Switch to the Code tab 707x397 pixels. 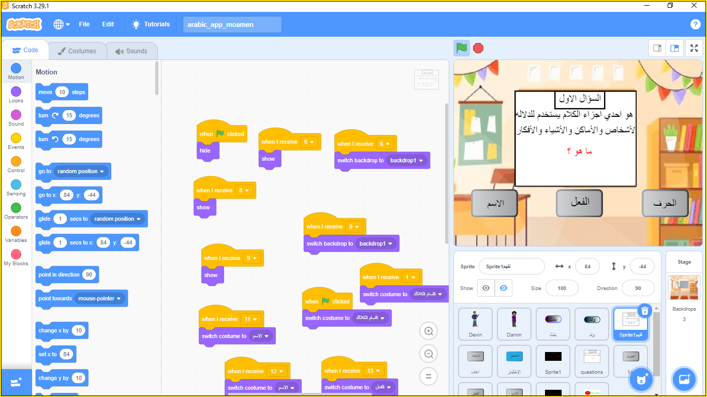(25, 50)
